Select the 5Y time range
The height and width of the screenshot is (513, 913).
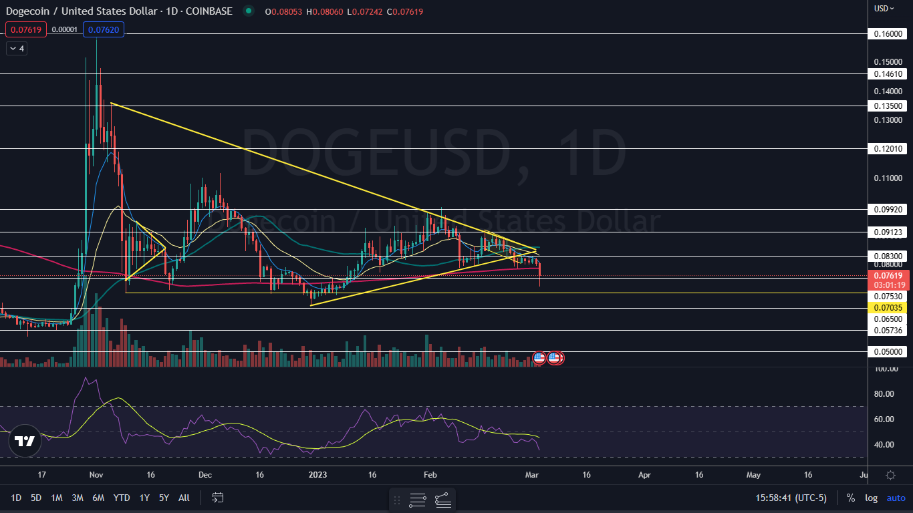[x=164, y=498]
